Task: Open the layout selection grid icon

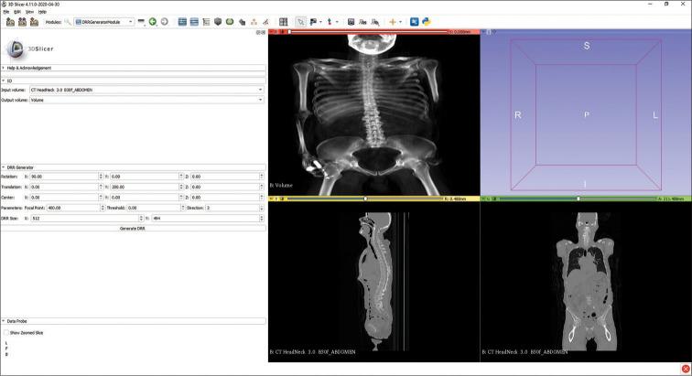Action: [284, 21]
